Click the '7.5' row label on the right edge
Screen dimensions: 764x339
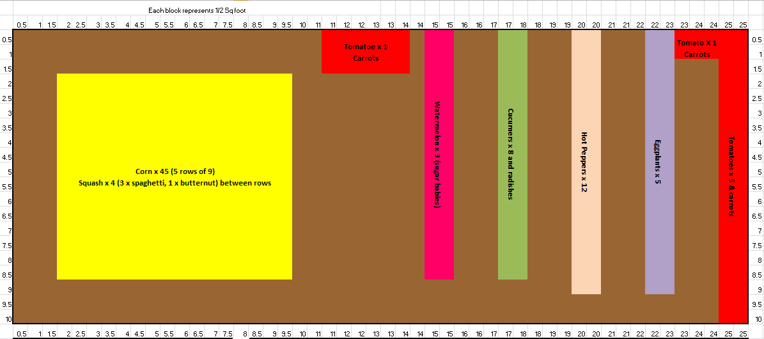pyautogui.click(x=756, y=246)
